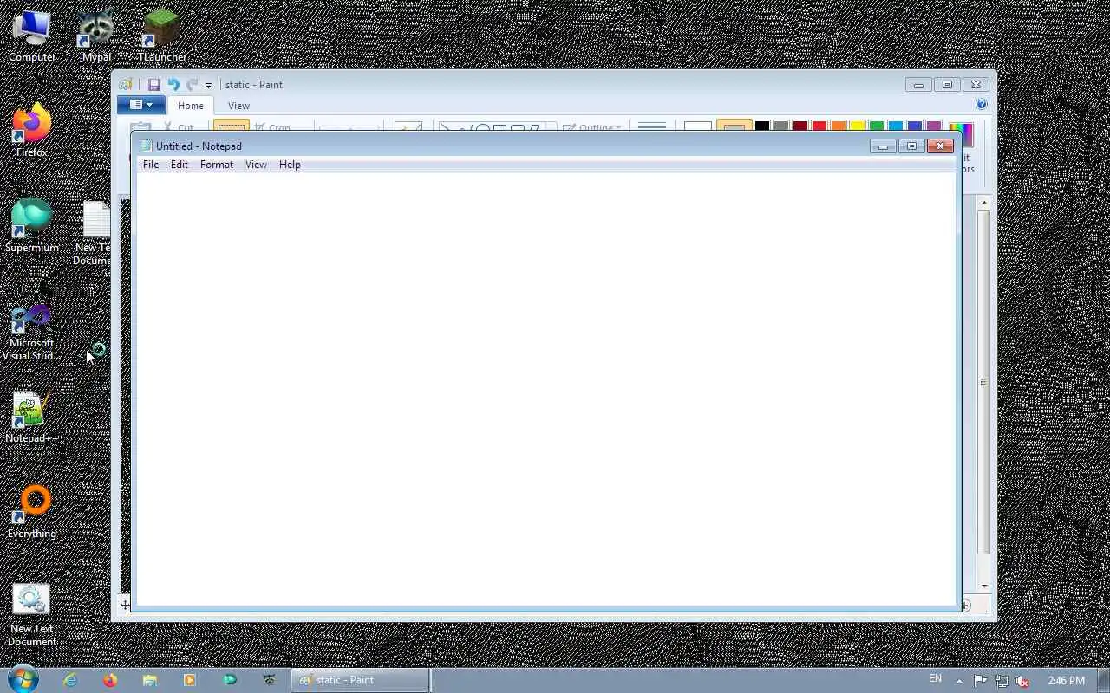Click the Save icon in Paint's quick access toolbar
The width and height of the screenshot is (1110, 693).
pos(153,85)
